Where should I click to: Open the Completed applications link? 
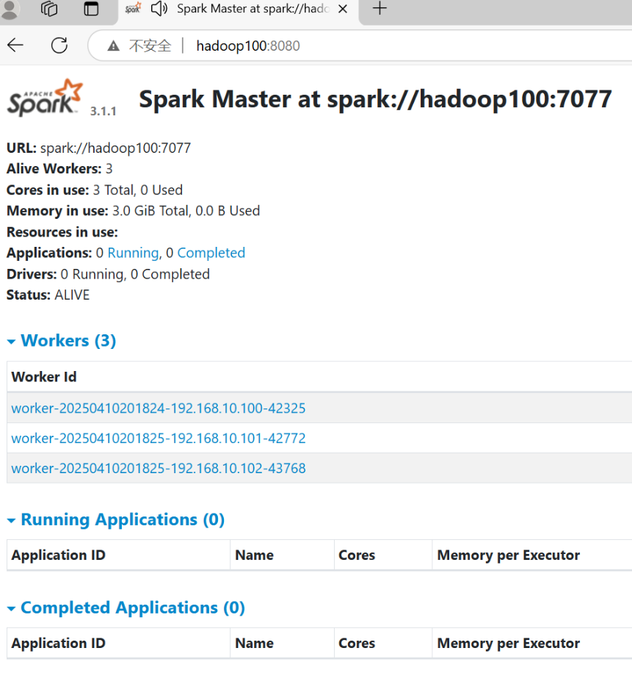tap(211, 252)
